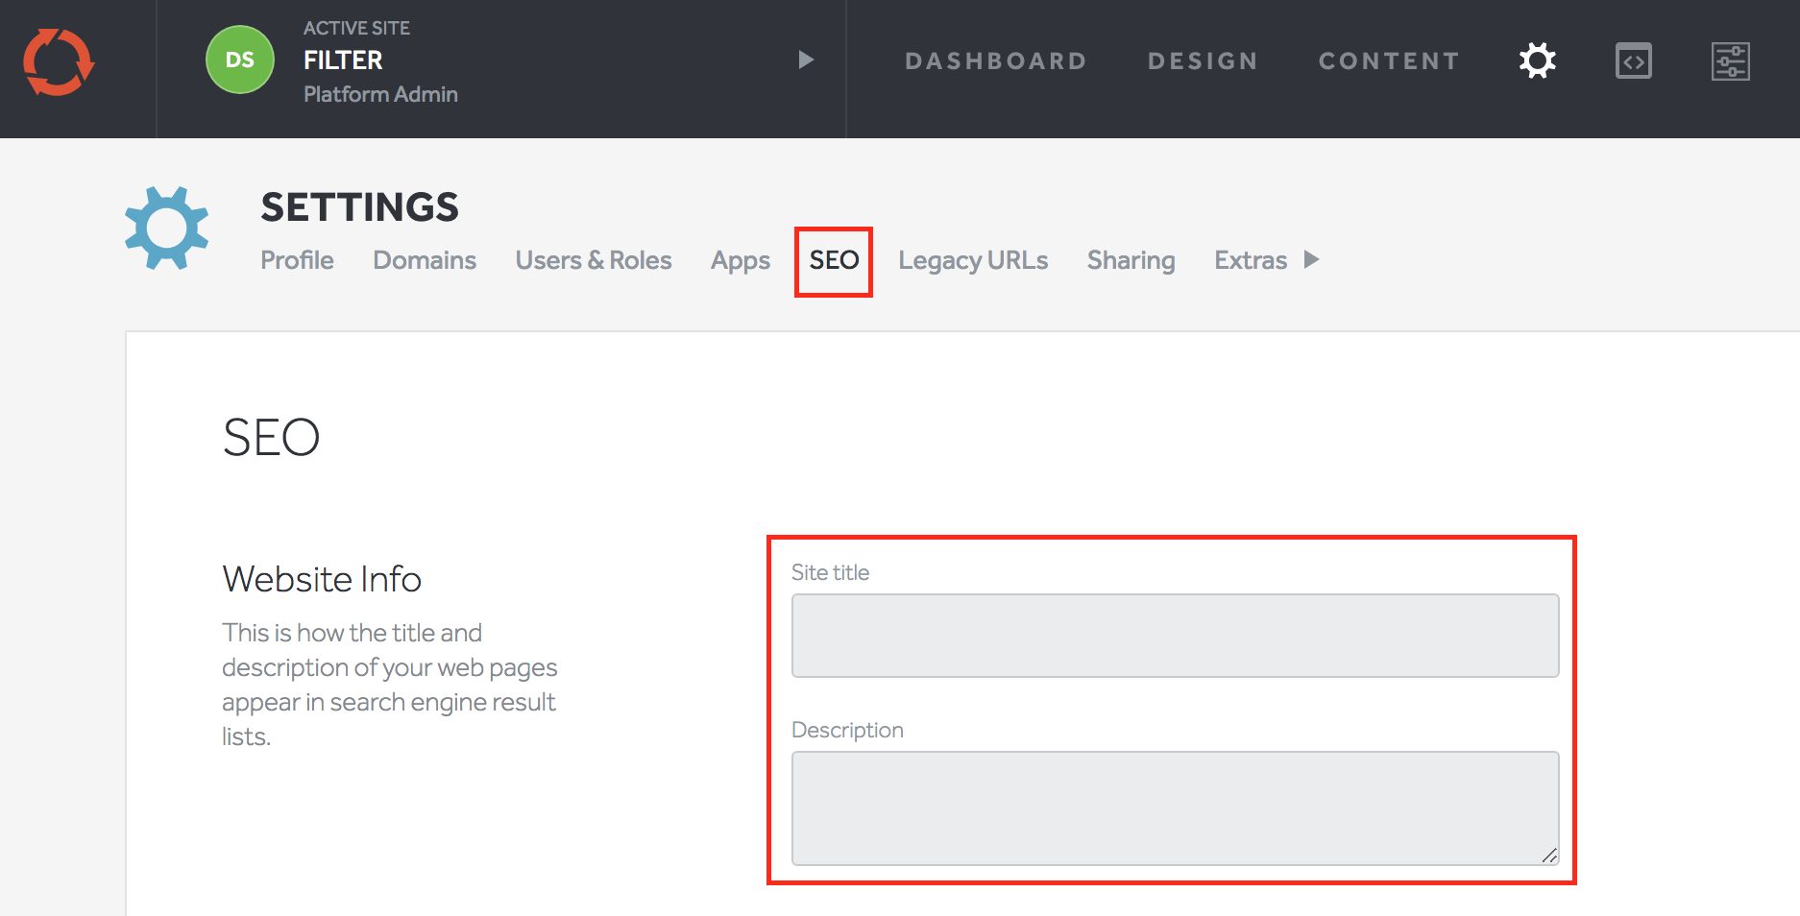Go to Dashboard in top navigation

(995, 61)
